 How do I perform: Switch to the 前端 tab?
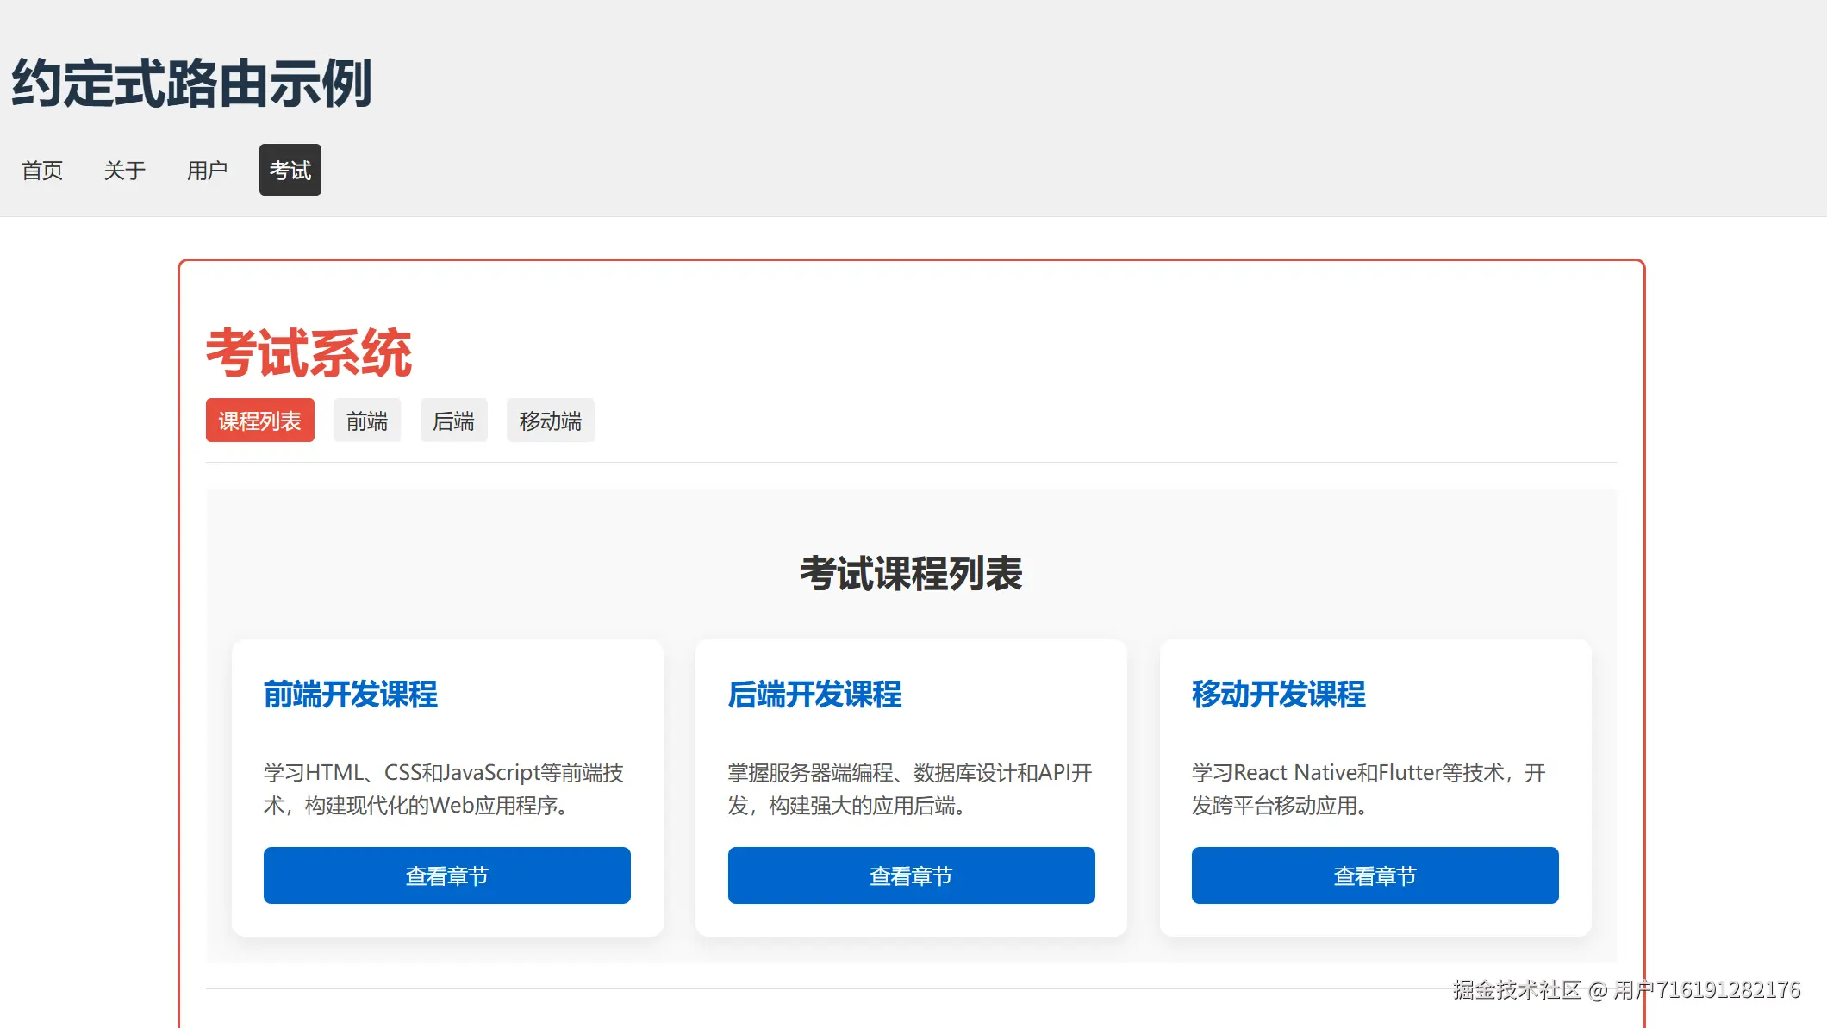367,421
